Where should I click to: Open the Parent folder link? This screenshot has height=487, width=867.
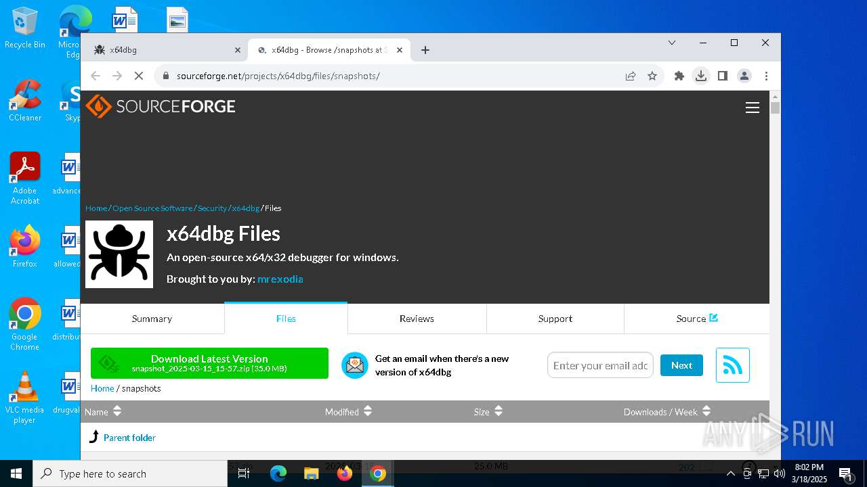(x=129, y=438)
